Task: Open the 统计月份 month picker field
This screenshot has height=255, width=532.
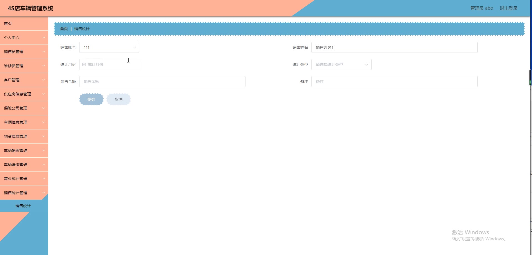Action: click(x=110, y=64)
